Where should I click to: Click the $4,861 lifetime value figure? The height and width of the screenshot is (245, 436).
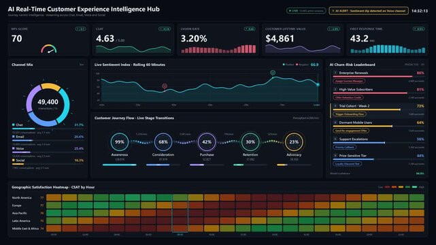click(x=280, y=38)
